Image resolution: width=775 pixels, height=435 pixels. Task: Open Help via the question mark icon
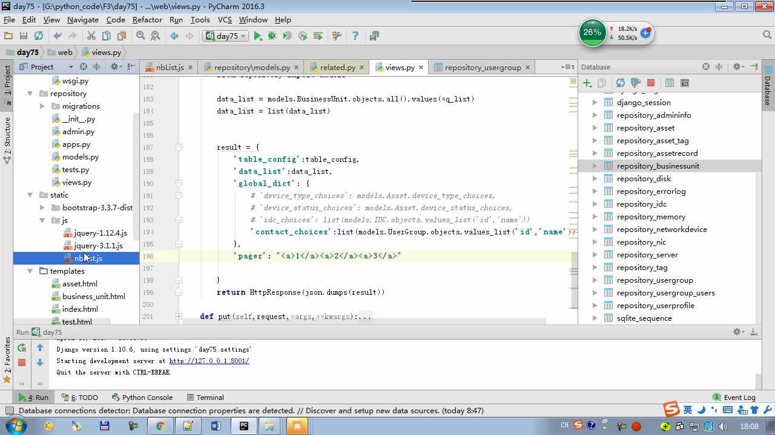tap(355, 36)
